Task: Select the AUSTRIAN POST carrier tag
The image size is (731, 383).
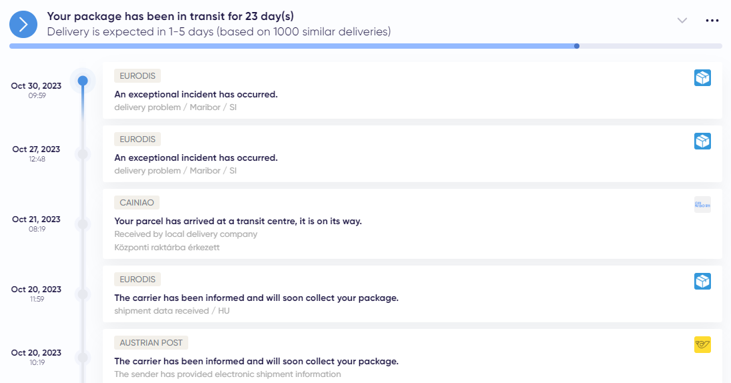Action: (x=151, y=343)
